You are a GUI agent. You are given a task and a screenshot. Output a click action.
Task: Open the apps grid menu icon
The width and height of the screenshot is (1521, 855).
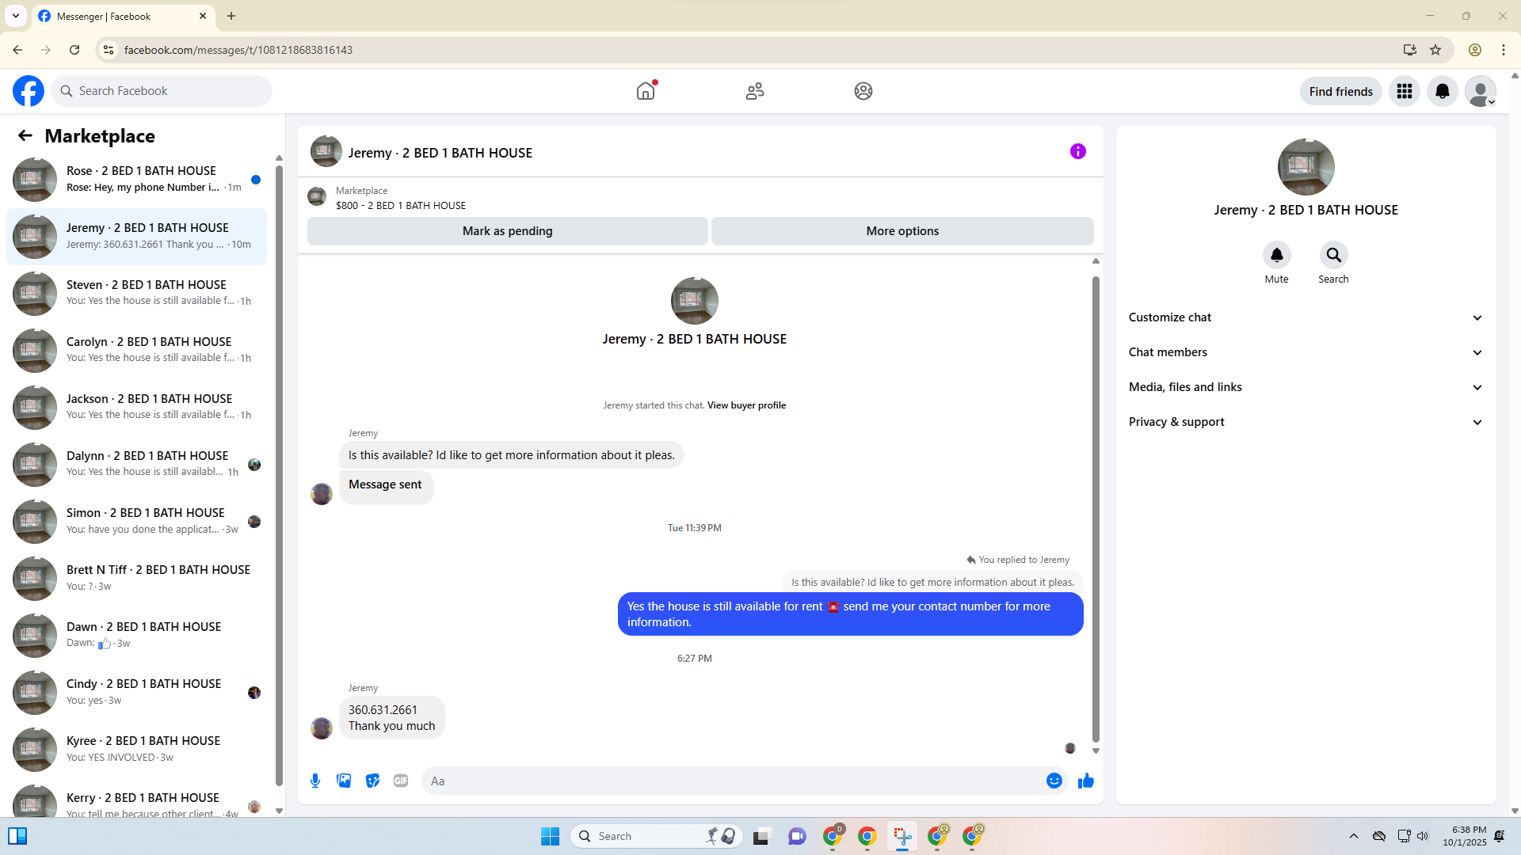coord(1405,91)
